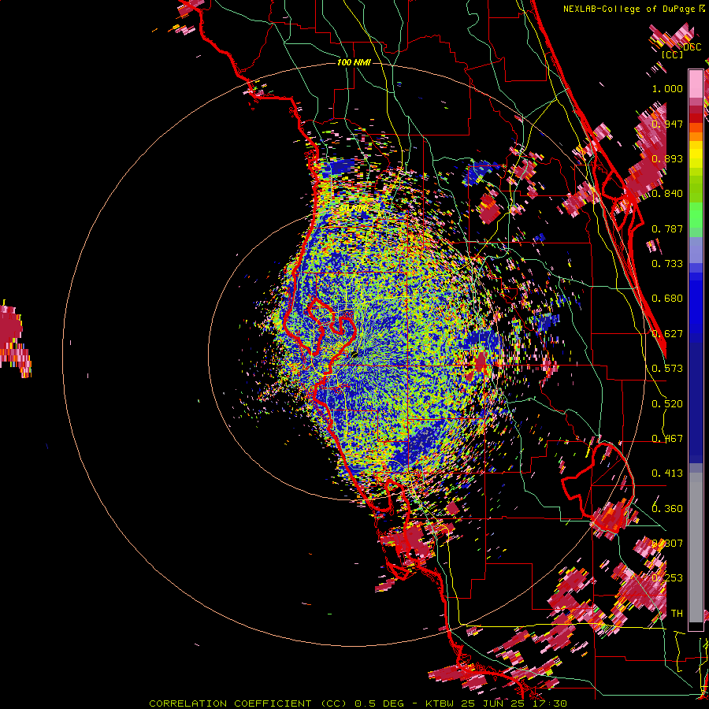
Task: Click the TH threshold label on the scale
Action: (677, 614)
